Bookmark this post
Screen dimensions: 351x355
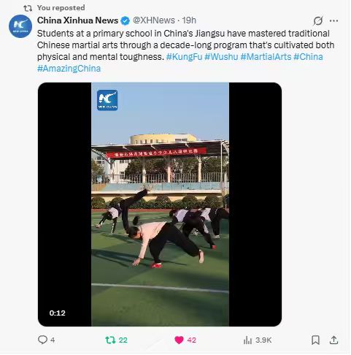315,340
